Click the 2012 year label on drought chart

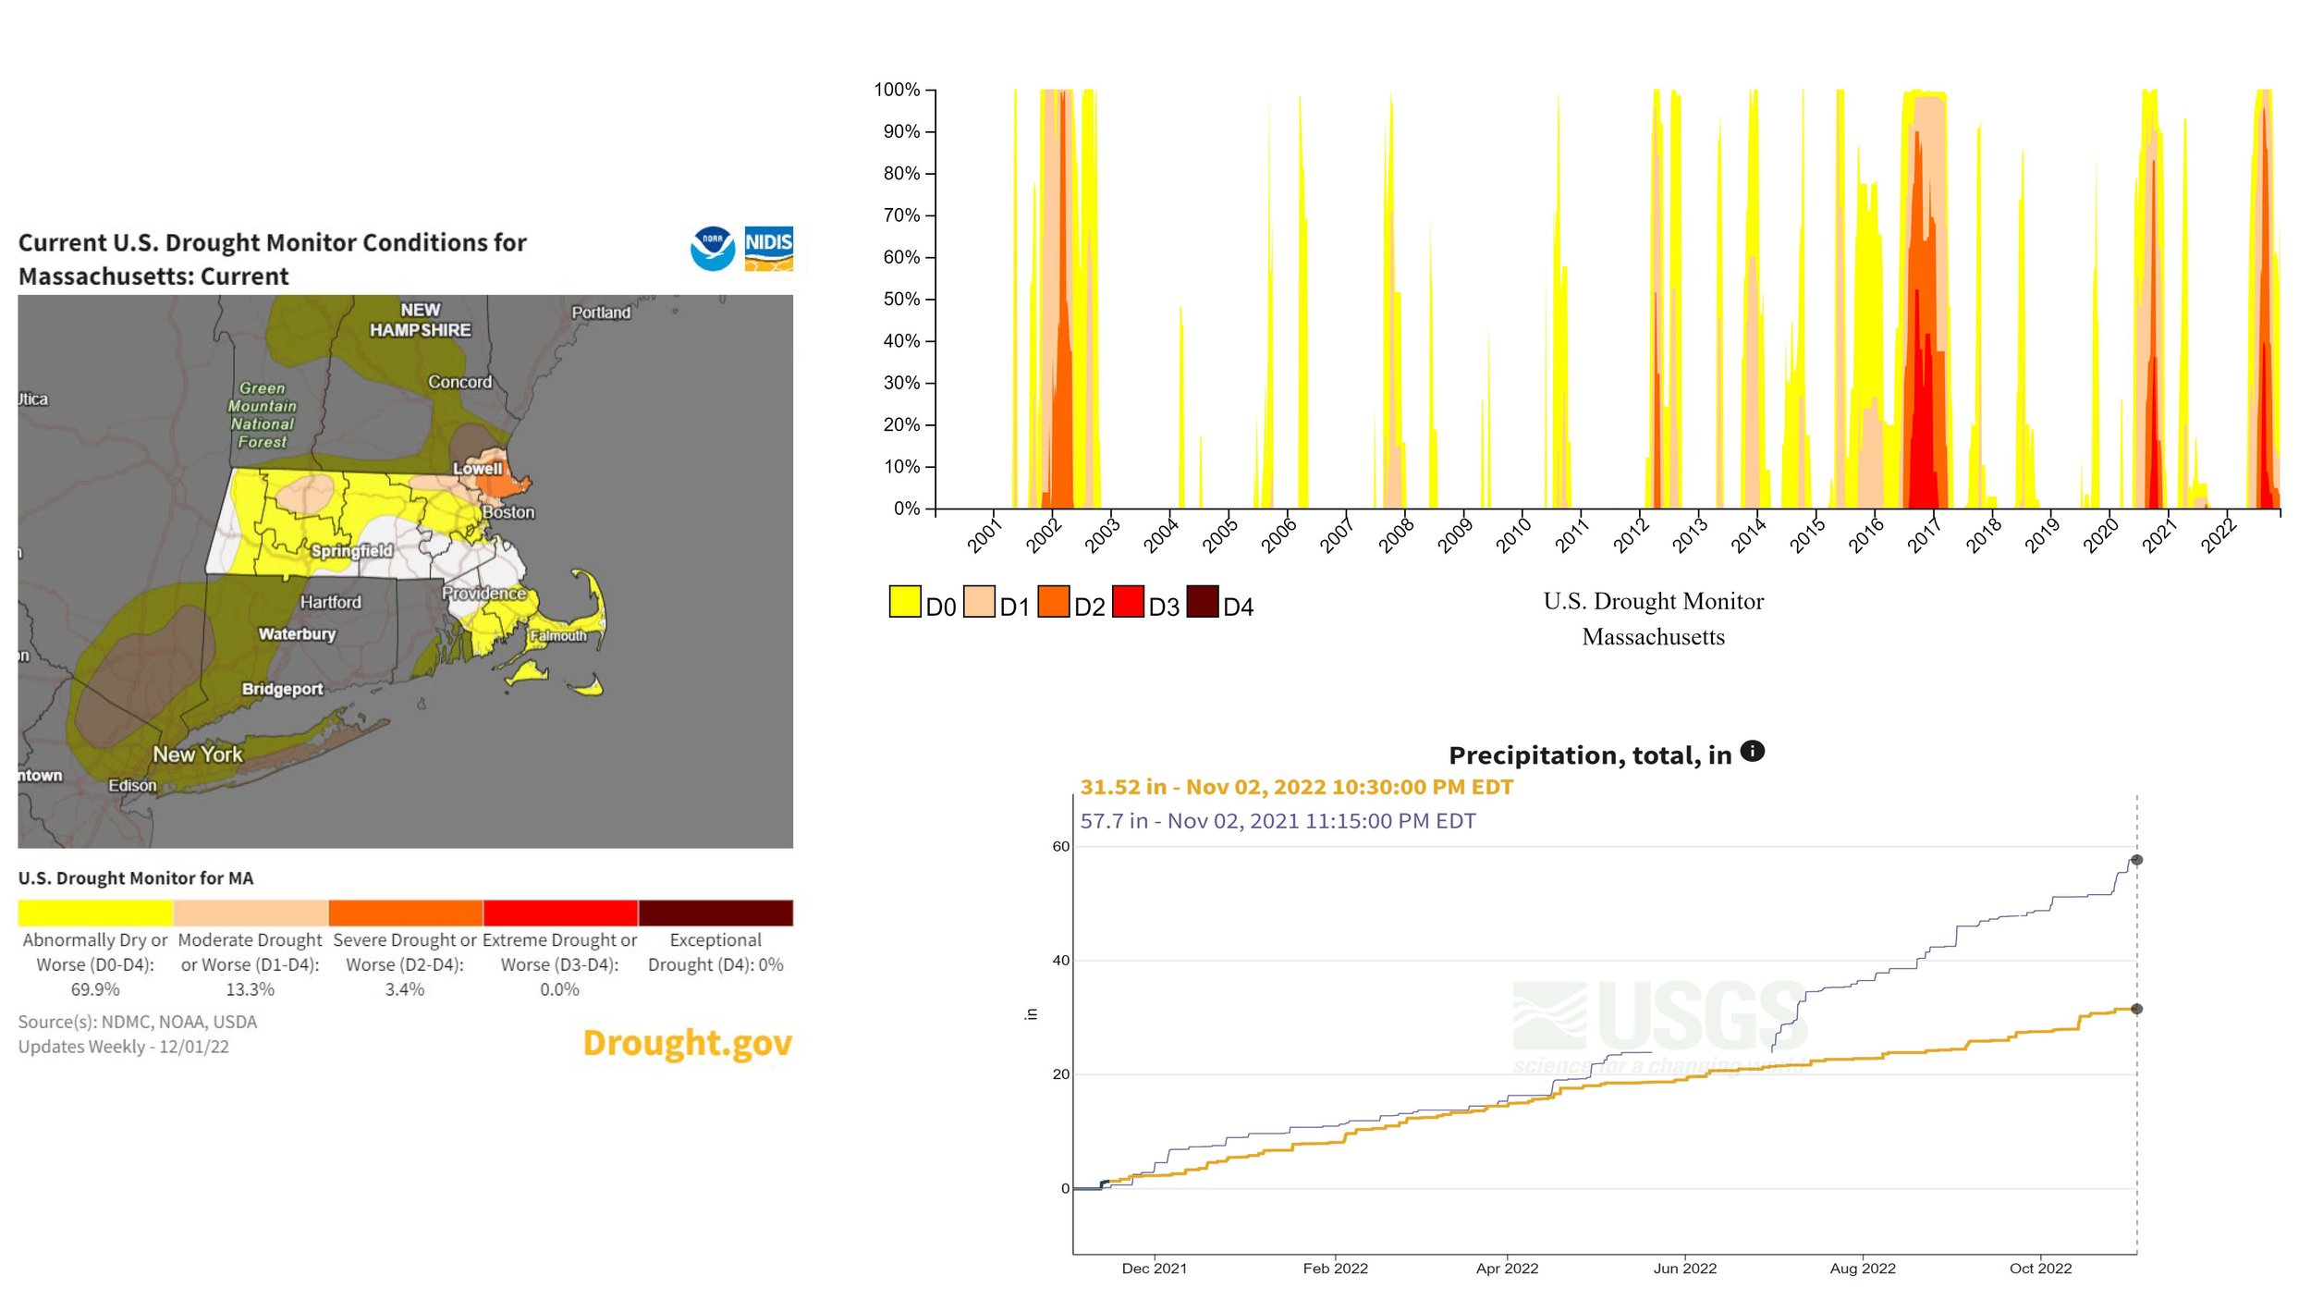(x=1632, y=535)
